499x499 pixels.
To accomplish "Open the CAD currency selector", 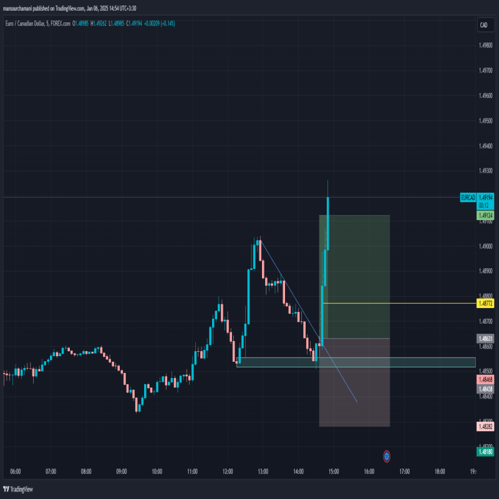I will (x=483, y=24).
